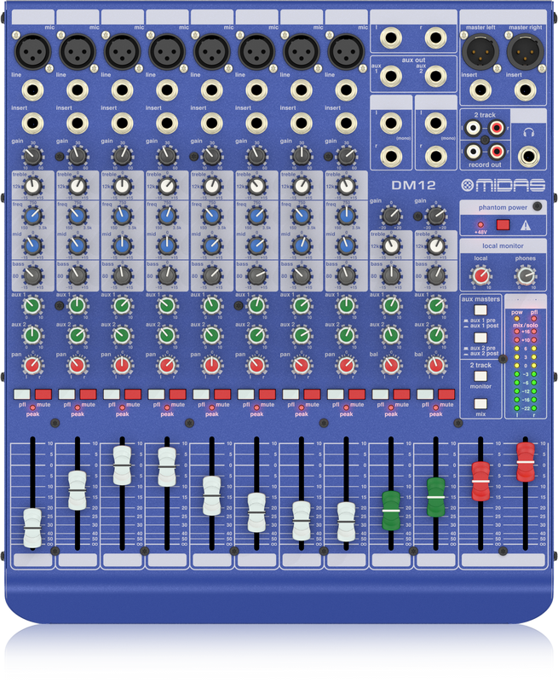The height and width of the screenshot is (682, 558).
Task: Click channel 6 white fader
Action: click(x=256, y=513)
